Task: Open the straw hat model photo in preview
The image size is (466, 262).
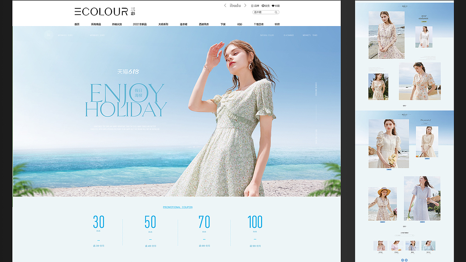Action: pos(383,204)
